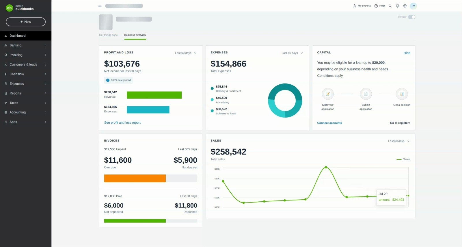Viewport: 462px width, 247px height.
Task: Open See profit and loss report link
Action: pyautogui.click(x=122, y=122)
